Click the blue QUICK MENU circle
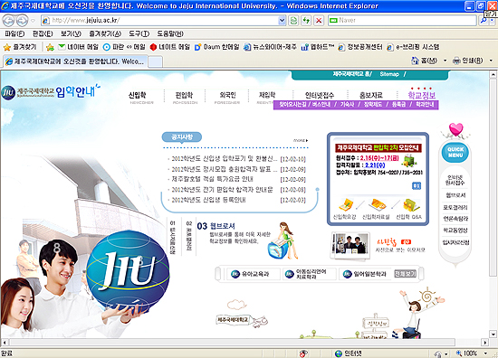The width and height of the screenshot is (498, 358). point(455,153)
